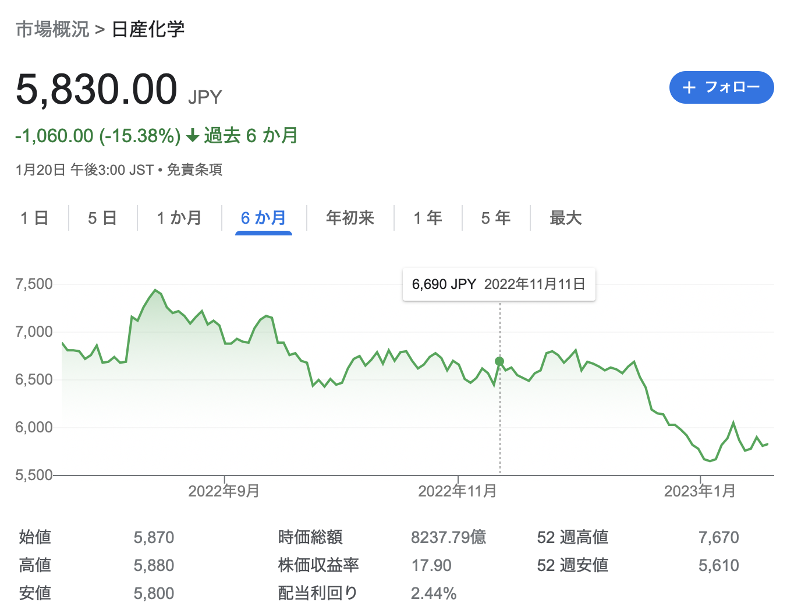Click the 5,500 y-axis label
Screen dimensions: 787x613
click(x=34, y=475)
